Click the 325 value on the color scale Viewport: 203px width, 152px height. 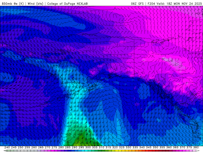coord(122,147)
